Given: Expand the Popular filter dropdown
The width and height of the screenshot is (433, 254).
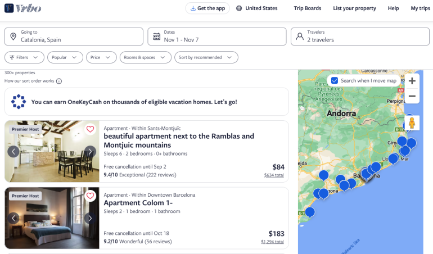Looking at the screenshot, I should point(65,57).
